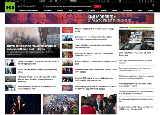
Task: Open Over 500,000 waiting to cross article
Action: (x=94, y=79)
